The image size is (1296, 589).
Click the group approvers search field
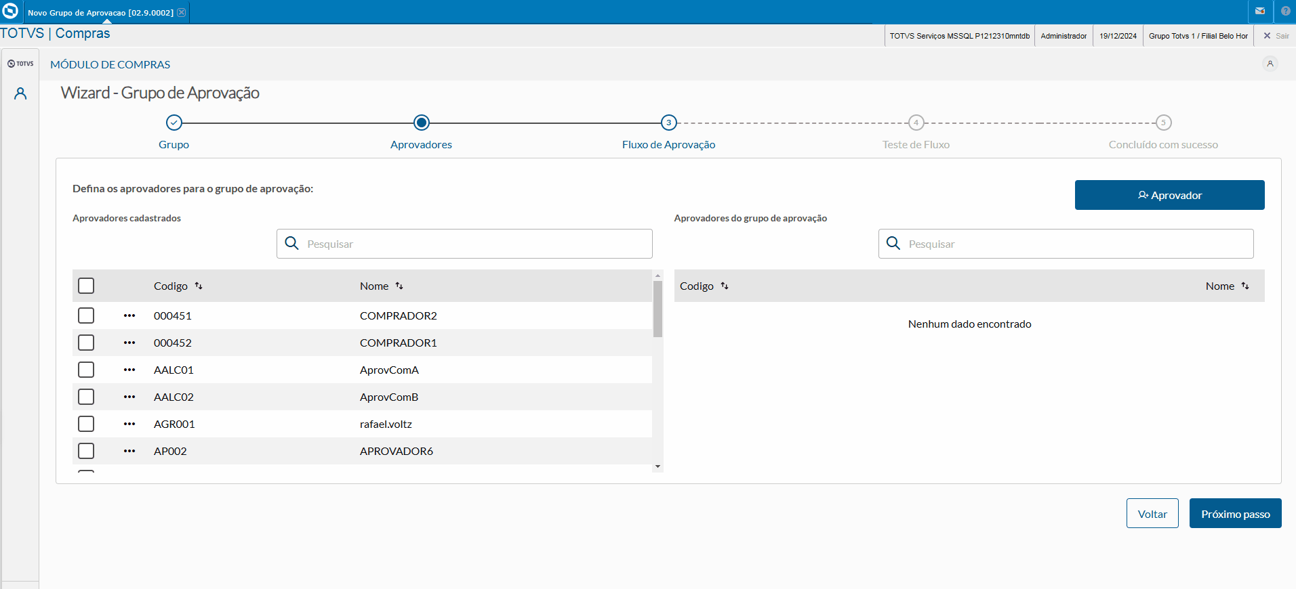pyautogui.click(x=1066, y=244)
